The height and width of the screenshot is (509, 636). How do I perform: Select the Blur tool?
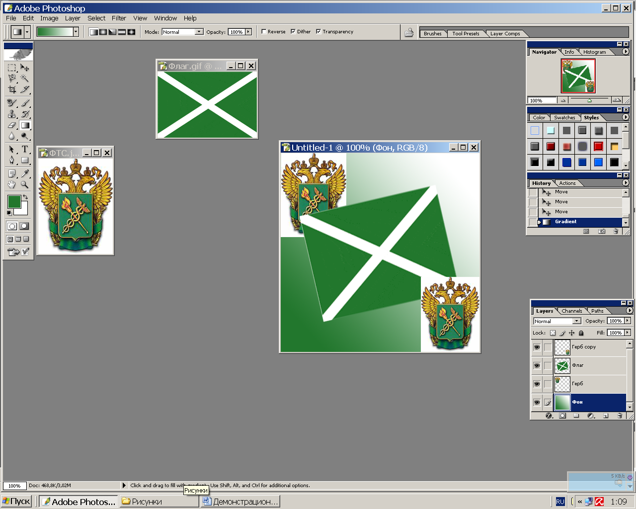(12, 136)
